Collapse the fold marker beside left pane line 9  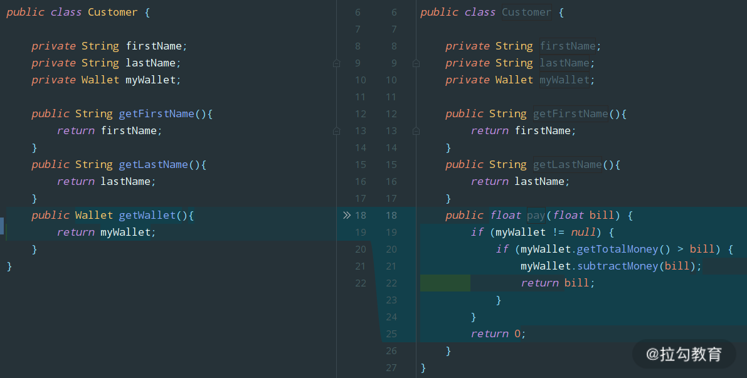coord(336,63)
